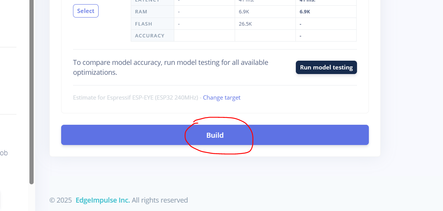Click the FLASH row label
The height and width of the screenshot is (211, 443).
pos(144,24)
